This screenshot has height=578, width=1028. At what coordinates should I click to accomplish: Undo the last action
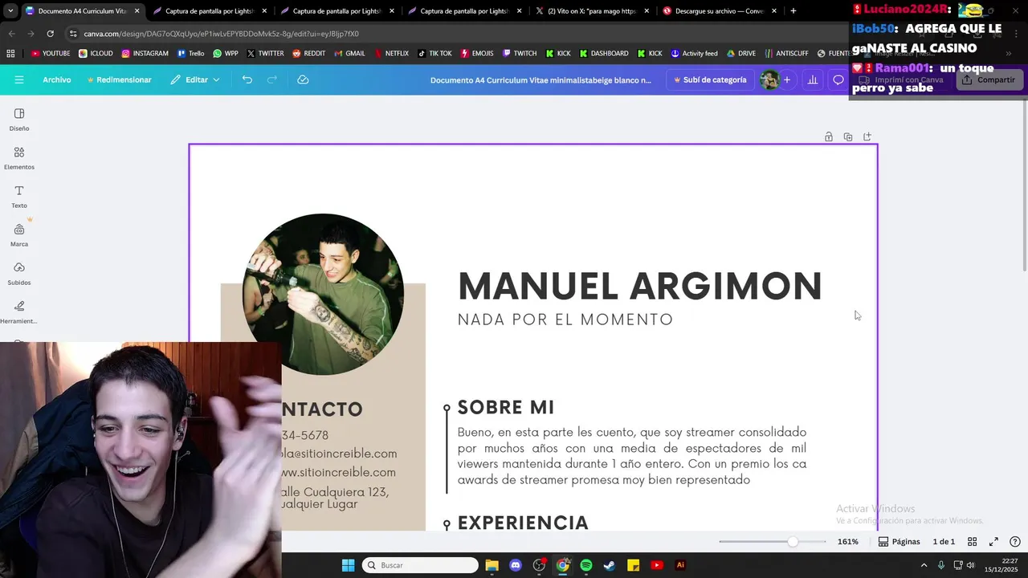247,79
